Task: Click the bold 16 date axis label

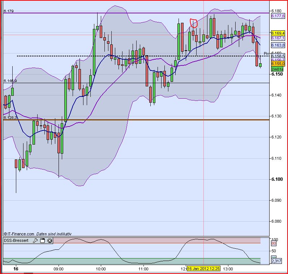Action: pyautogui.click(x=16, y=269)
